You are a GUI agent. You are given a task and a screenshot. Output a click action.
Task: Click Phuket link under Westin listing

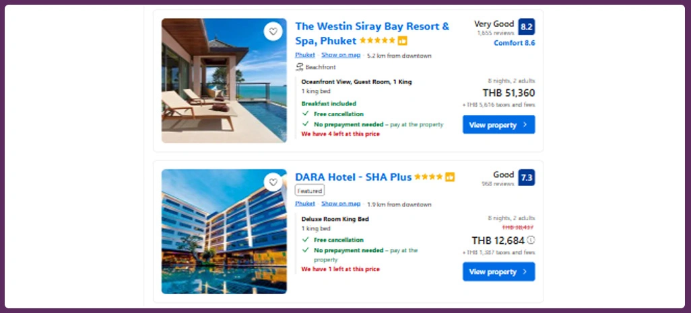[304, 55]
